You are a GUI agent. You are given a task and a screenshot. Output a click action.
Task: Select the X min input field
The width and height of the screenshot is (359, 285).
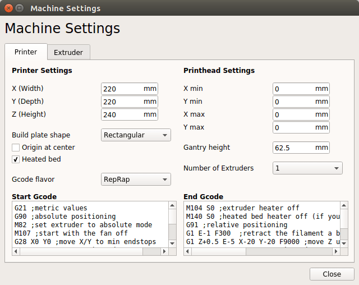pos(293,89)
